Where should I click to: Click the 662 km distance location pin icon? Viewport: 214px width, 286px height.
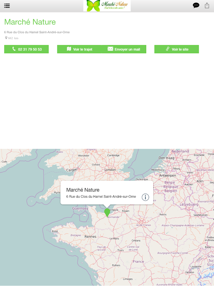click(6, 38)
